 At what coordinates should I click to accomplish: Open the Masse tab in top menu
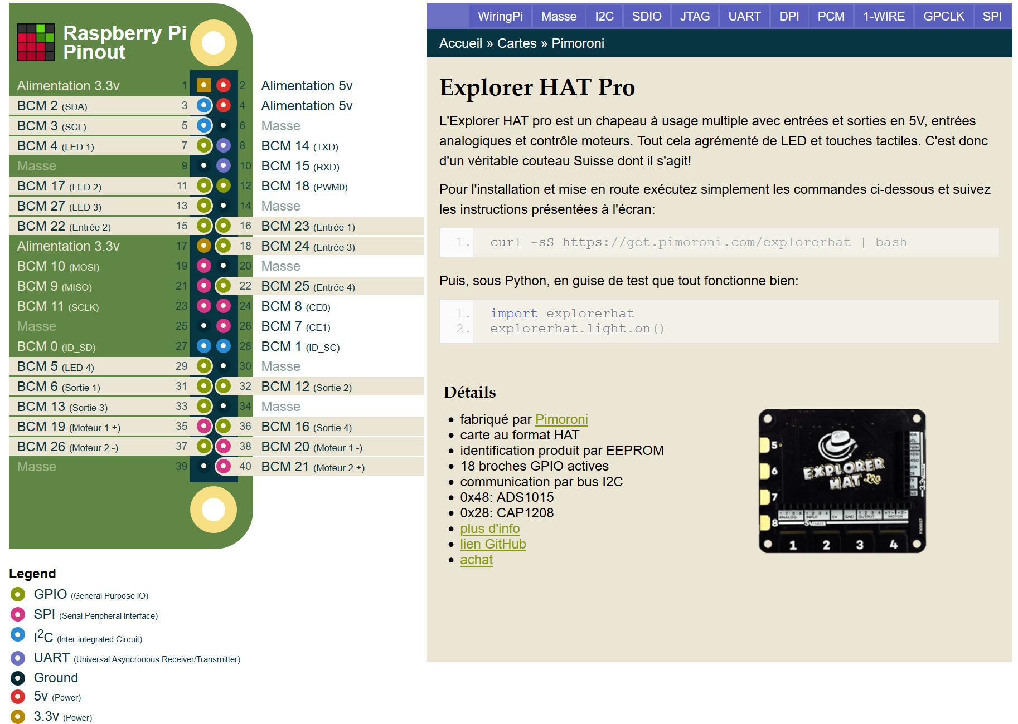(x=559, y=16)
